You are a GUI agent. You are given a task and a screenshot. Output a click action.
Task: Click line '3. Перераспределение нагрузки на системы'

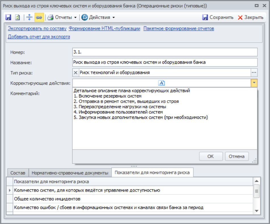pos(120,107)
